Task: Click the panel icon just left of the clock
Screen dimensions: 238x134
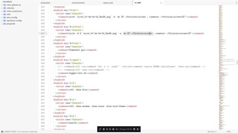Action: pos(113,129)
